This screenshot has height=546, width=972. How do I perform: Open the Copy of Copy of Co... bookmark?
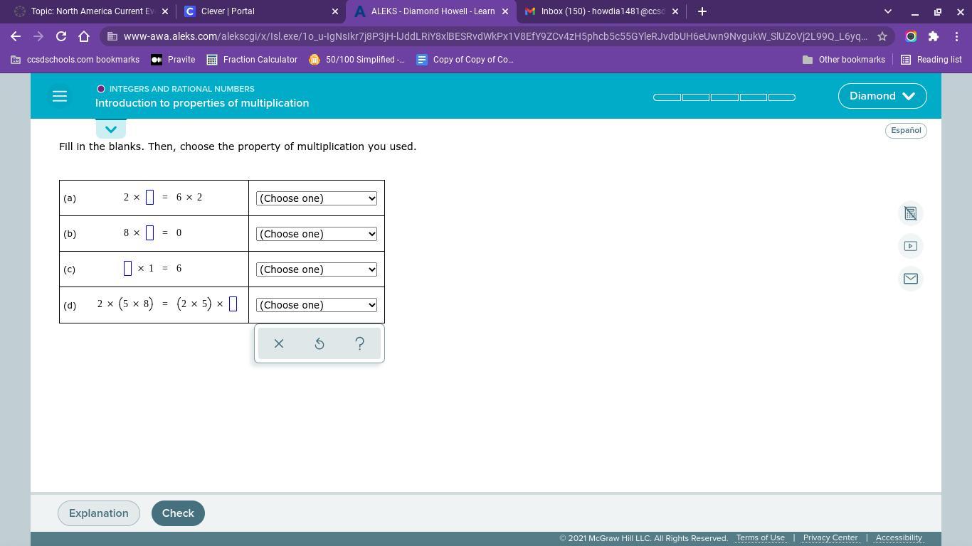tap(465, 60)
